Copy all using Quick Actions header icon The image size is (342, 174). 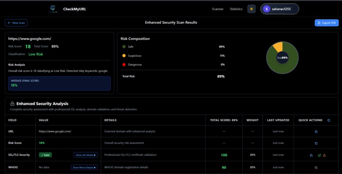coord(329,121)
